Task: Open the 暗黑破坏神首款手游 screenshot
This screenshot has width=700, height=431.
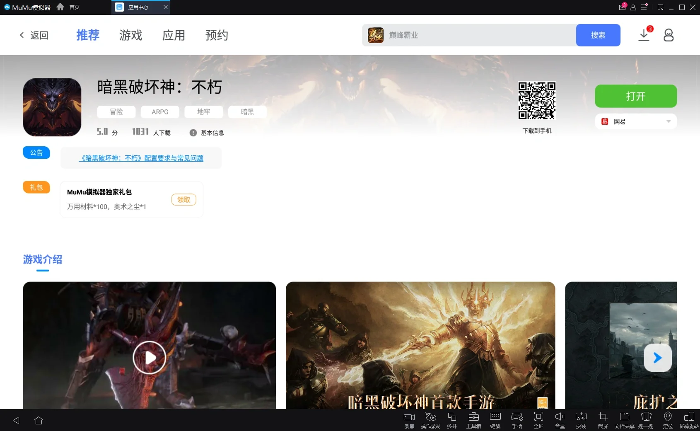Action: [420, 345]
